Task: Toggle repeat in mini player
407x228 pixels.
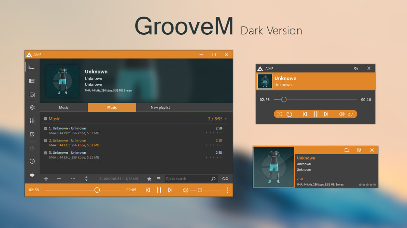Action: (289, 114)
